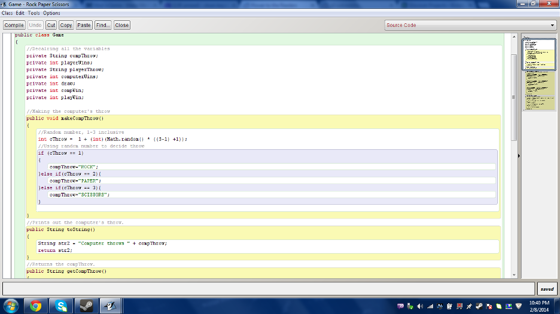Collapse the navigation preview panel divider arrow
Viewport: 560px width, 314px height.
pyautogui.click(x=519, y=156)
